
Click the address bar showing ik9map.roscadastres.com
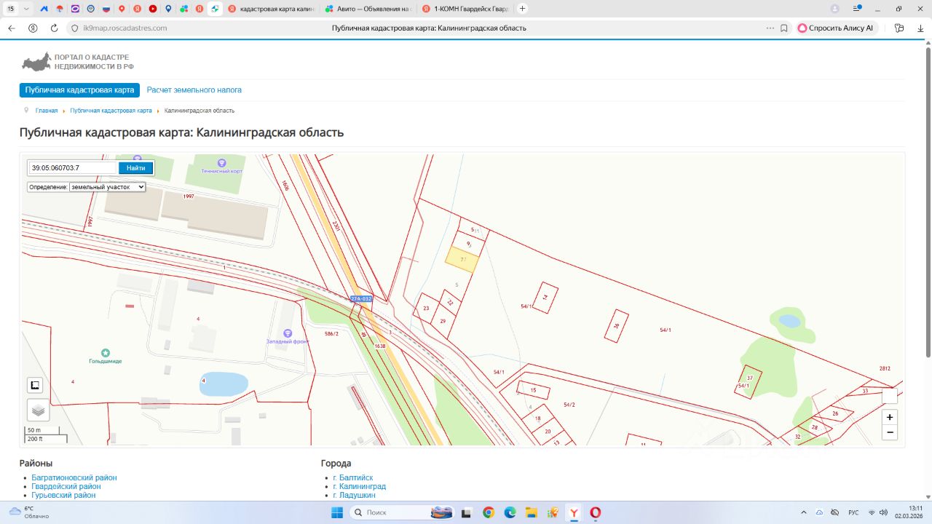pos(124,28)
